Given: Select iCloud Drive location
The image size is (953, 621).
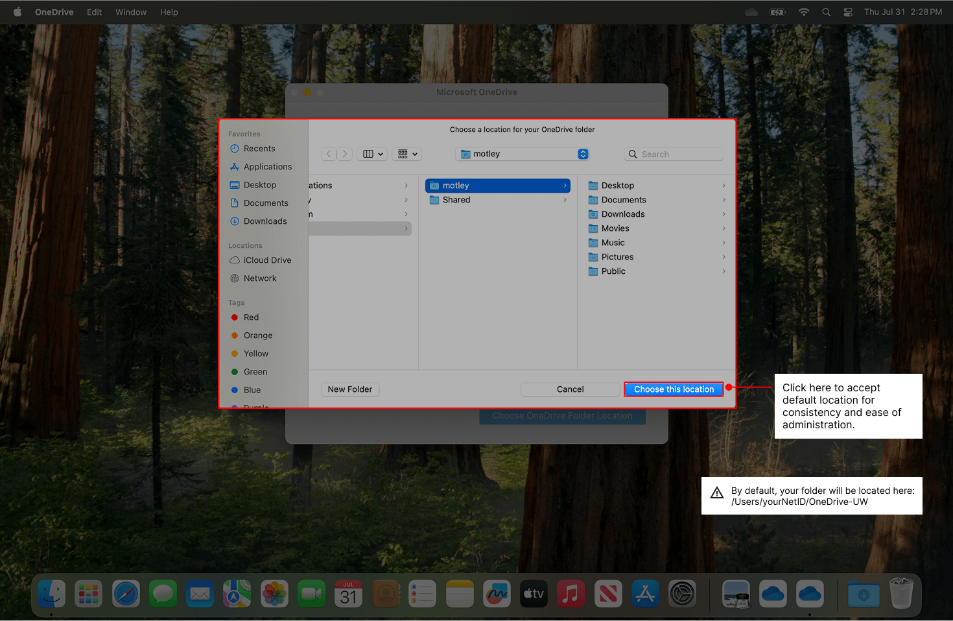Looking at the screenshot, I should [267, 260].
